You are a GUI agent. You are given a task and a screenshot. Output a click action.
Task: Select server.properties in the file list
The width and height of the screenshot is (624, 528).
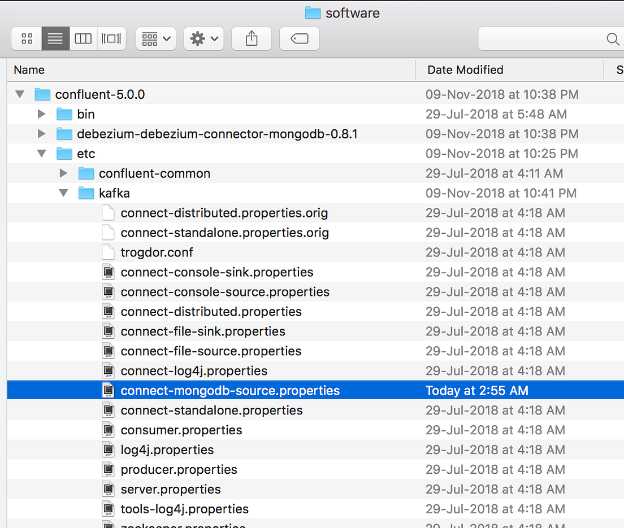click(171, 489)
